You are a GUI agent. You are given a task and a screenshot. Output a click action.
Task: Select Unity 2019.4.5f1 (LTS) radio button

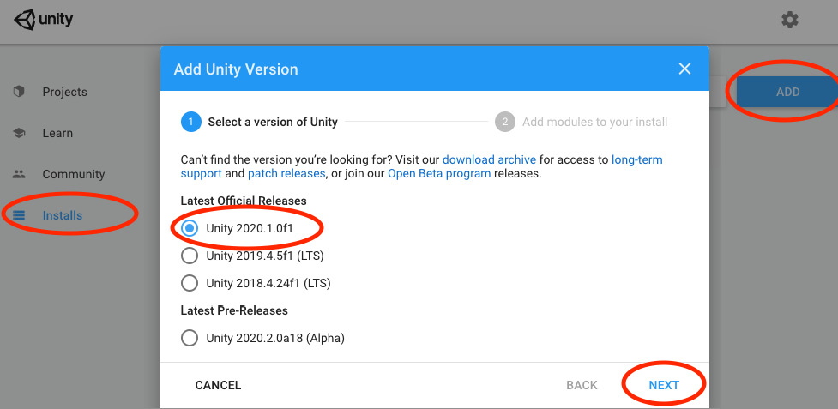coord(190,256)
